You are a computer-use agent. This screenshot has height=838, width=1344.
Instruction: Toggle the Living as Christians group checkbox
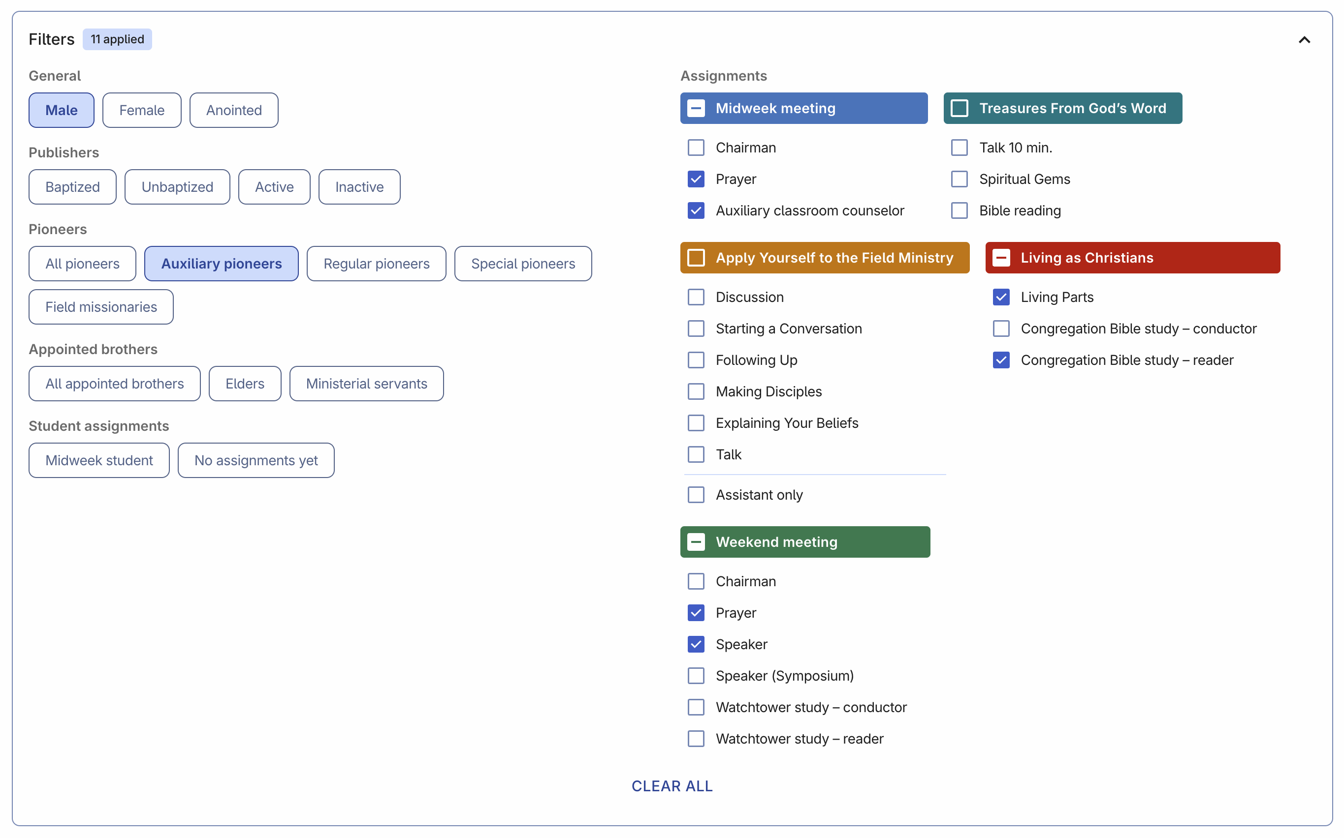pyautogui.click(x=1001, y=258)
